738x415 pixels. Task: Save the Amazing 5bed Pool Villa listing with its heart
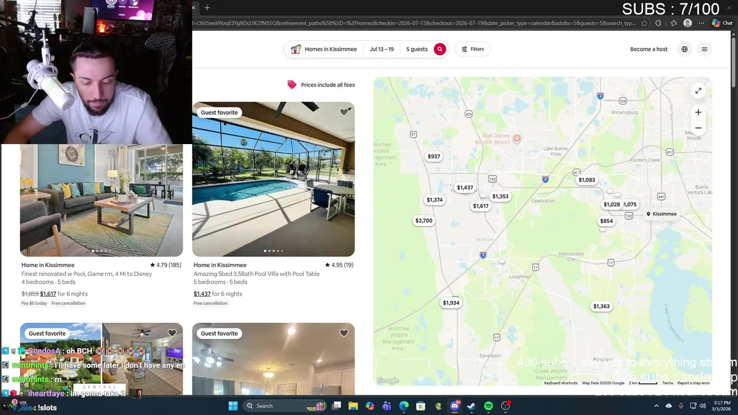point(344,112)
